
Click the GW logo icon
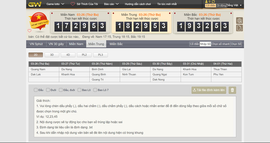pyautogui.click(x=34, y=4)
